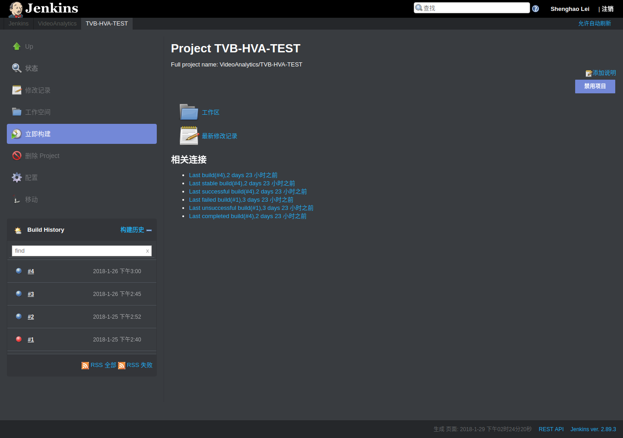Click the RSS 失败 feed icon
Screen dimensions: 623x438
click(x=122, y=366)
